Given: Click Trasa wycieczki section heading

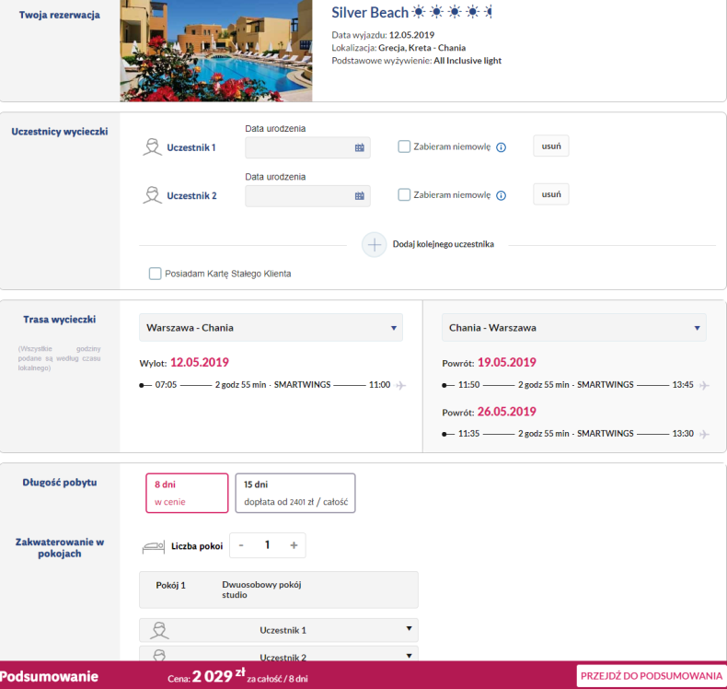Looking at the screenshot, I should [59, 320].
